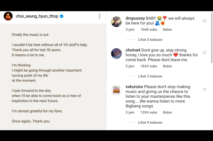Expand 3 replies under choina4 comment

click(x=150, y=76)
